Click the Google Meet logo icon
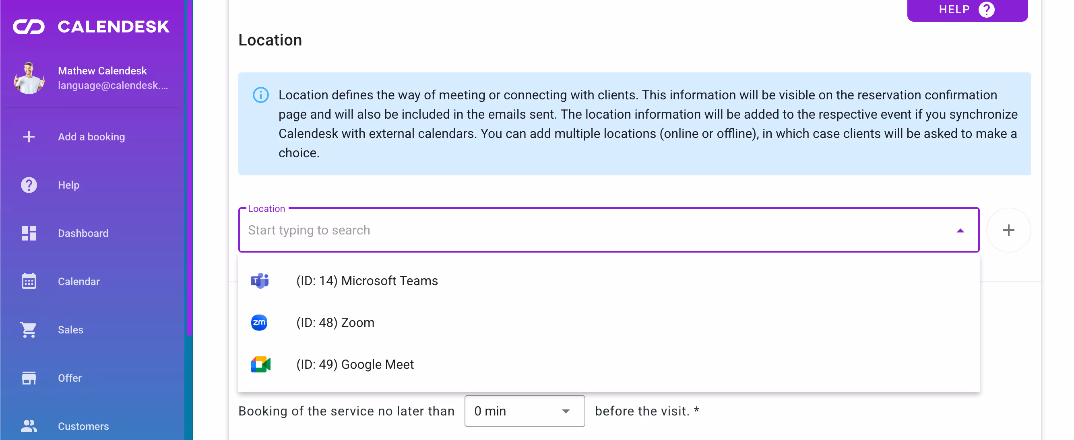 click(260, 364)
